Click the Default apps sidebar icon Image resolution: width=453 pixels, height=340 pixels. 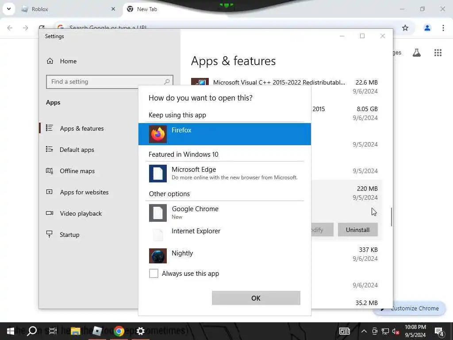coord(50,149)
